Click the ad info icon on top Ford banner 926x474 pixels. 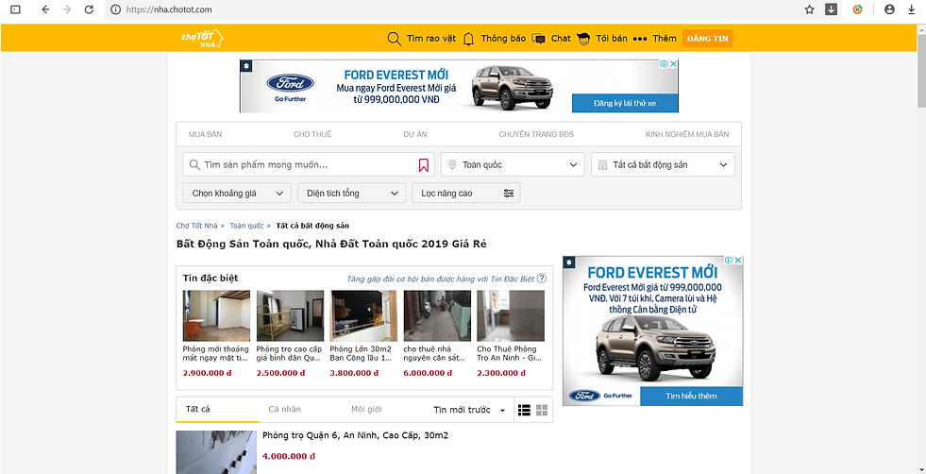[x=664, y=64]
